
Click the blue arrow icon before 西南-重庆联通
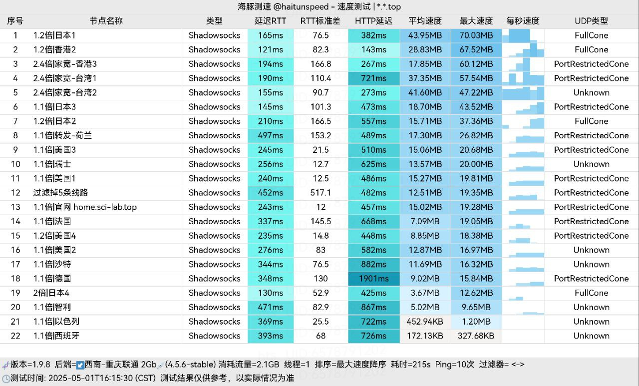point(79,365)
